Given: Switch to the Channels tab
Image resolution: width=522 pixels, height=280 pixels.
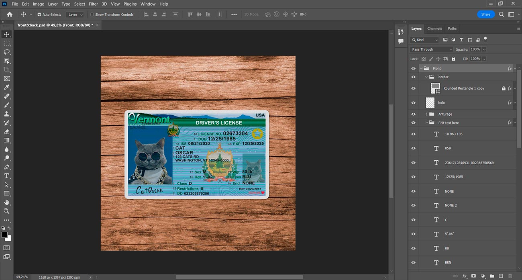Looking at the screenshot, I should click(434, 29).
